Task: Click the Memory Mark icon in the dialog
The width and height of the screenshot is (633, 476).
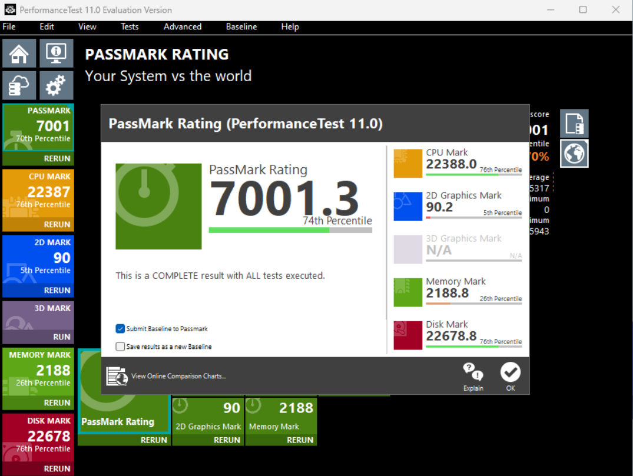Action: coord(407,291)
